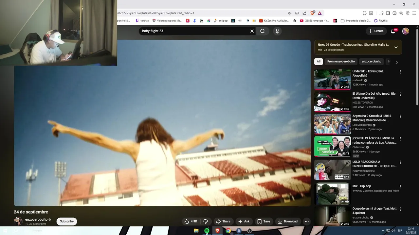Open the media control music note icon

(381, 13)
